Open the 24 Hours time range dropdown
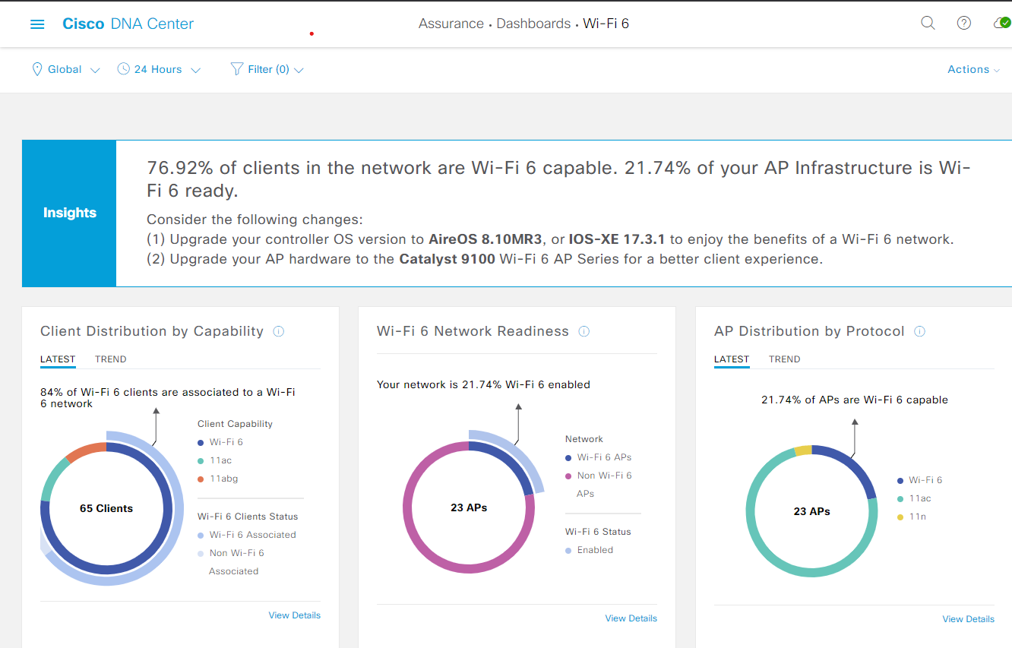The width and height of the screenshot is (1012, 648). [159, 69]
